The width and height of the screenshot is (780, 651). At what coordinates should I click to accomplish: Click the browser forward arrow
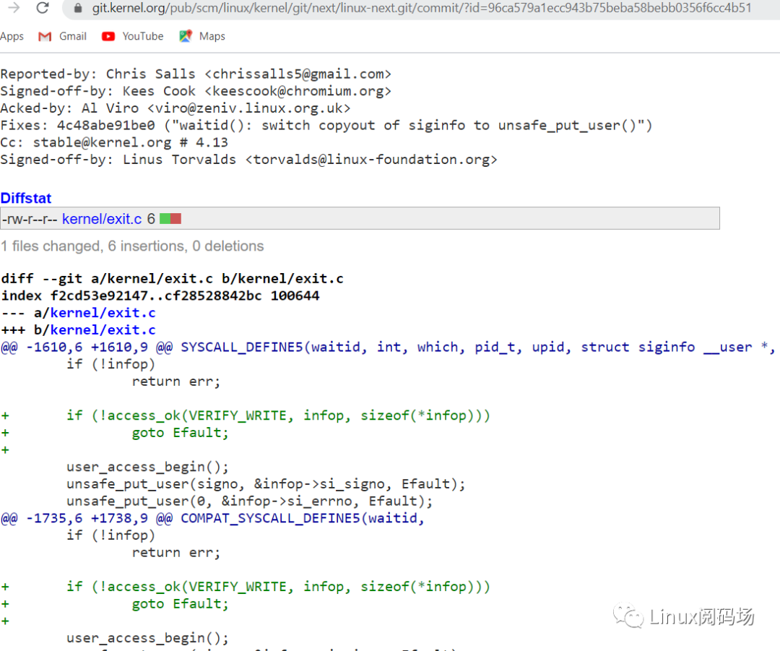pos(14,7)
